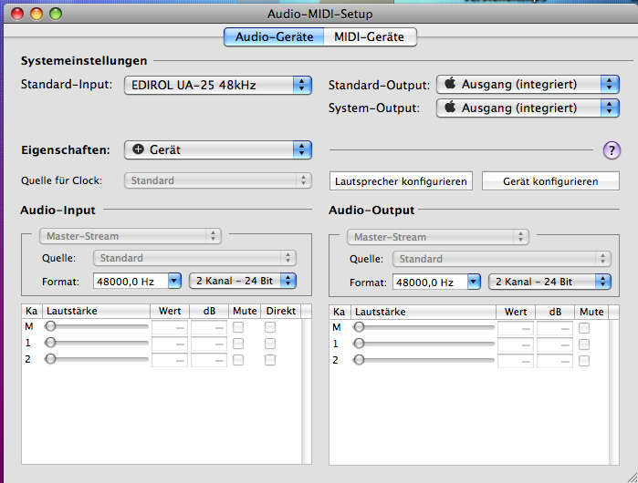The width and height of the screenshot is (638, 483).
Task: Switch to the MIDI-Geräte tab
Action: pos(369,36)
